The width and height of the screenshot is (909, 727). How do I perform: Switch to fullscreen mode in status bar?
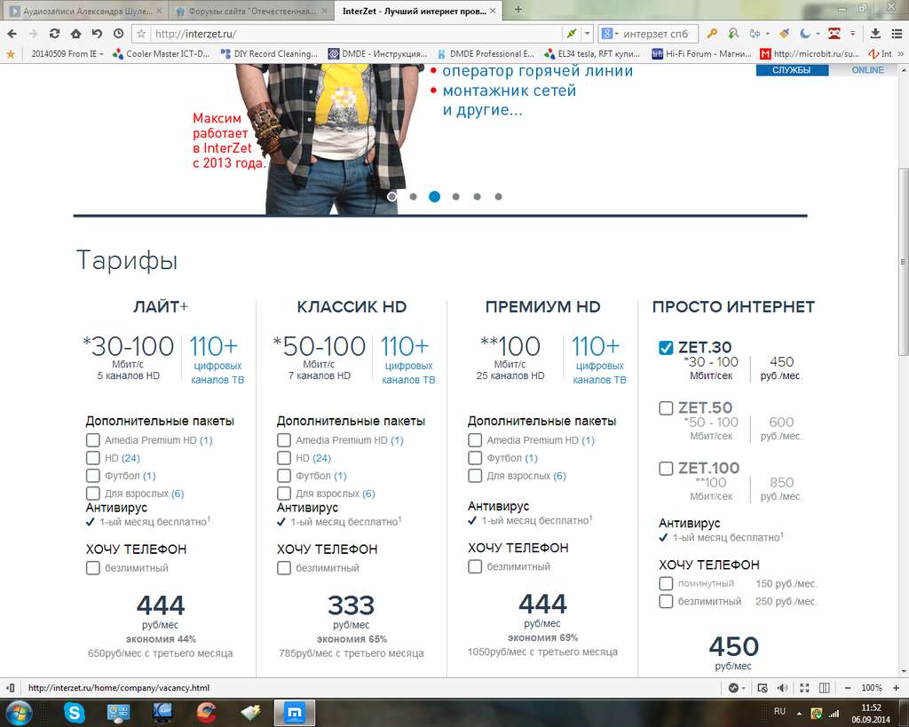point(804,688)
